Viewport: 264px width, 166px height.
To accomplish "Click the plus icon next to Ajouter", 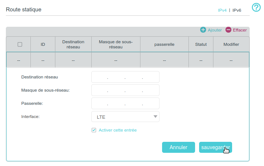I will pyautogui.click(x=203, y=30).
